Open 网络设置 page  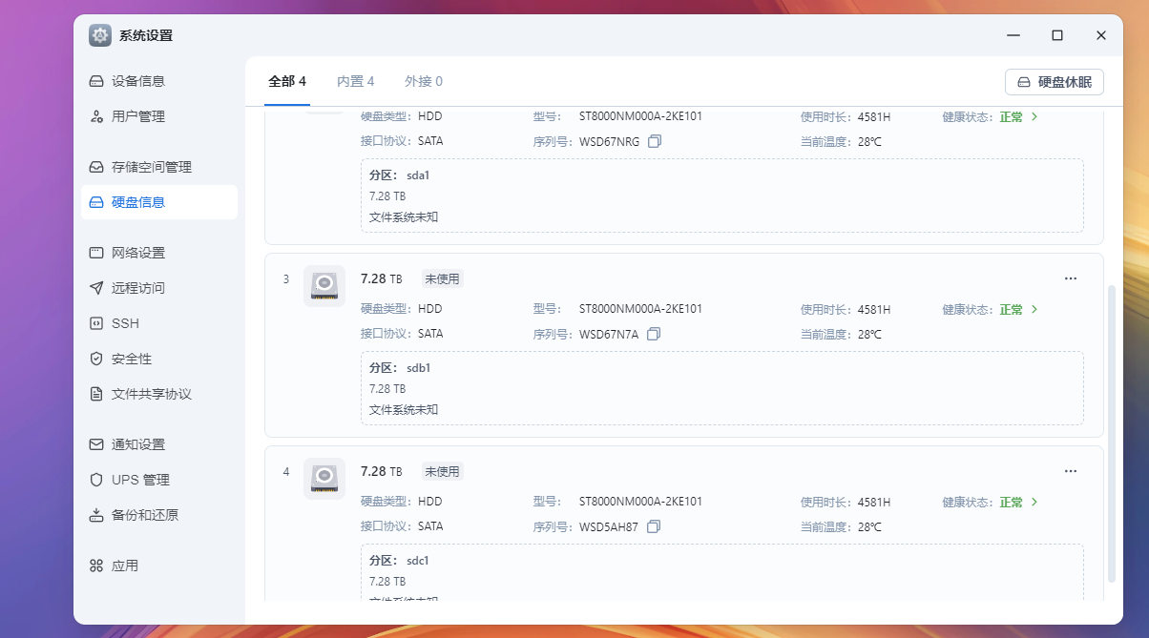158,253
